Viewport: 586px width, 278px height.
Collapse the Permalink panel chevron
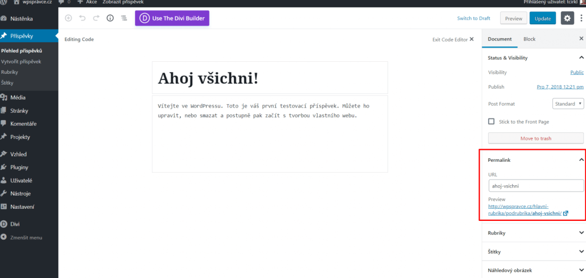(x=581, y=160)
